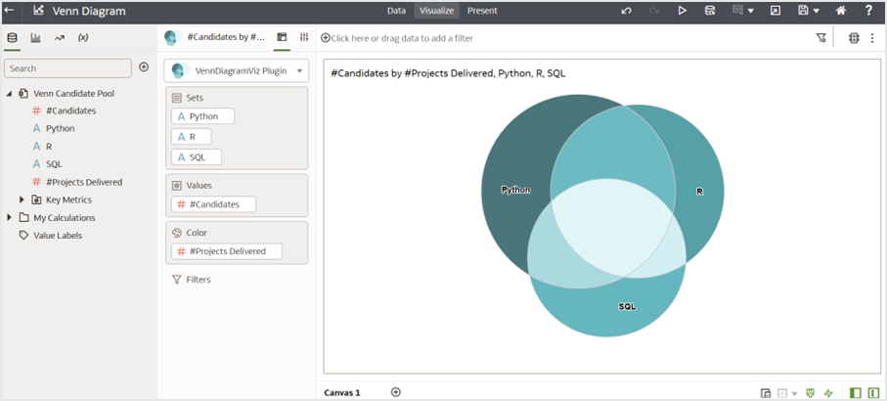This screenshot has width=887, height=401.
Task: Toggle the Grammar panel visibility in footer
Action: 874,392
